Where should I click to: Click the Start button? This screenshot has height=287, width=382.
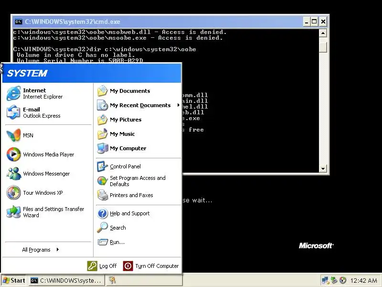click(14, 280)
